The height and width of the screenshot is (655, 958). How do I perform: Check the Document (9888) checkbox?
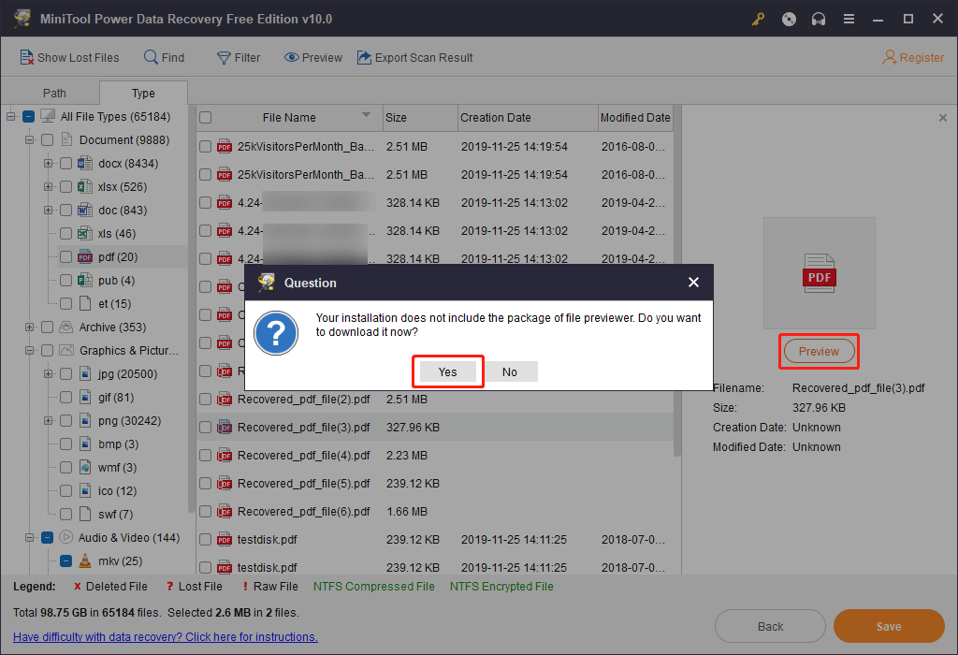48,140
